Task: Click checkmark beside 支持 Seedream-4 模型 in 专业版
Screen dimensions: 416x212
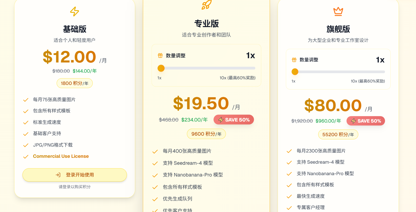Action: click(155, 163)
